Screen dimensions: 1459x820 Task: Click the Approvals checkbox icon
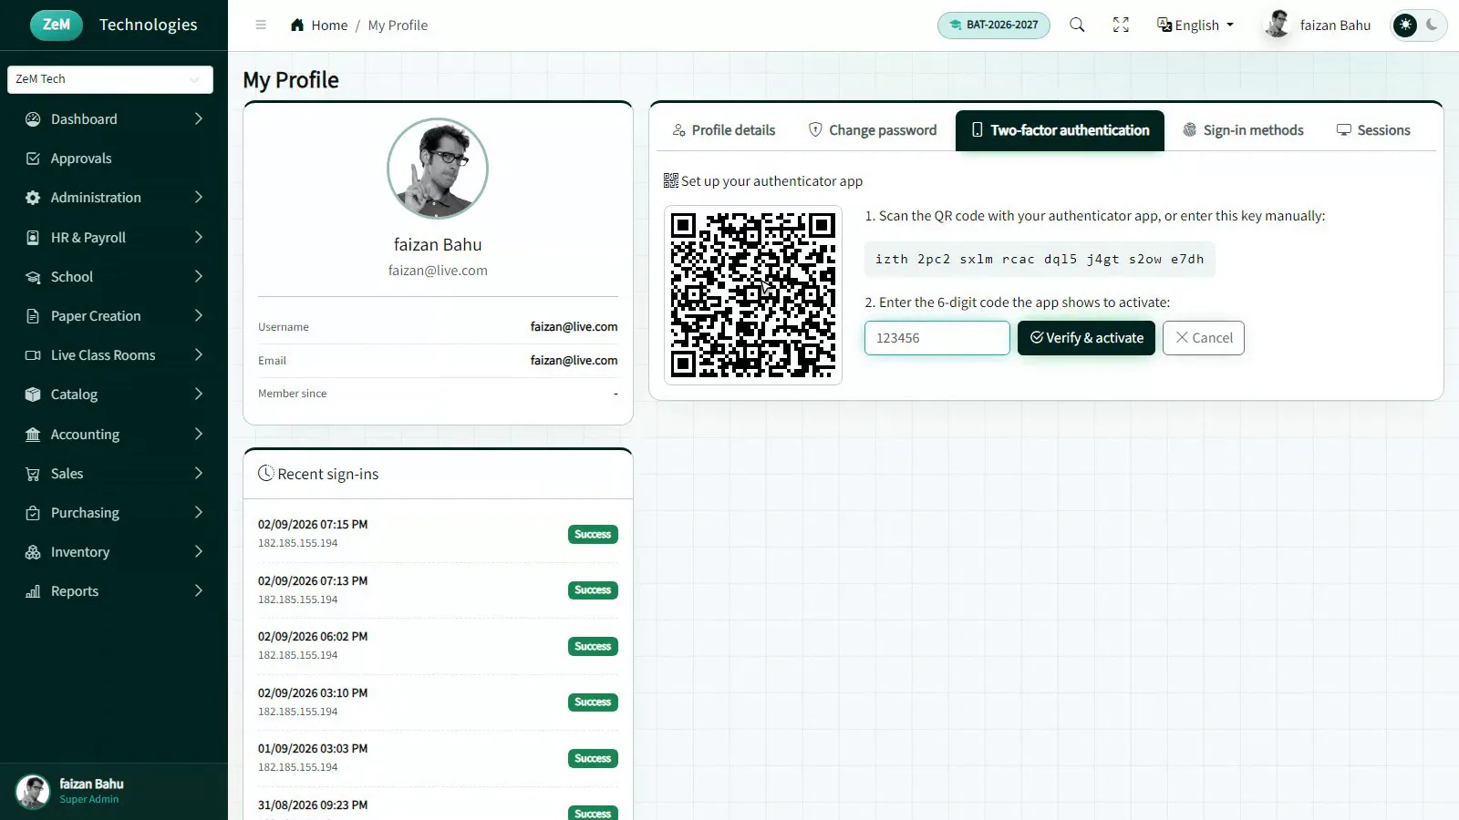click(x=33, y=159)
